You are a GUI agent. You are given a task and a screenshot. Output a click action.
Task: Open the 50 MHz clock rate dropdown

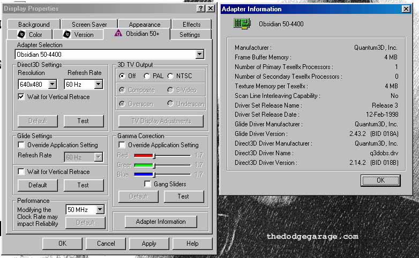[x=100, y=209]
